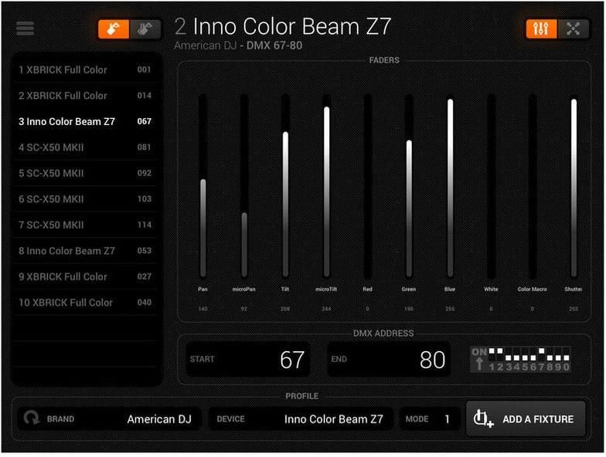Viewport: 606px width, 457px height.
Task: Click the microTilt value 244
Action: pos(326,309)
